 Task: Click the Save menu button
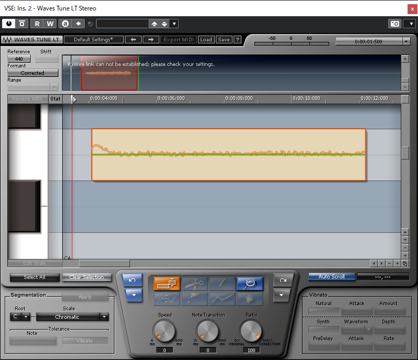pyautogui.click(x=224, y=40)
